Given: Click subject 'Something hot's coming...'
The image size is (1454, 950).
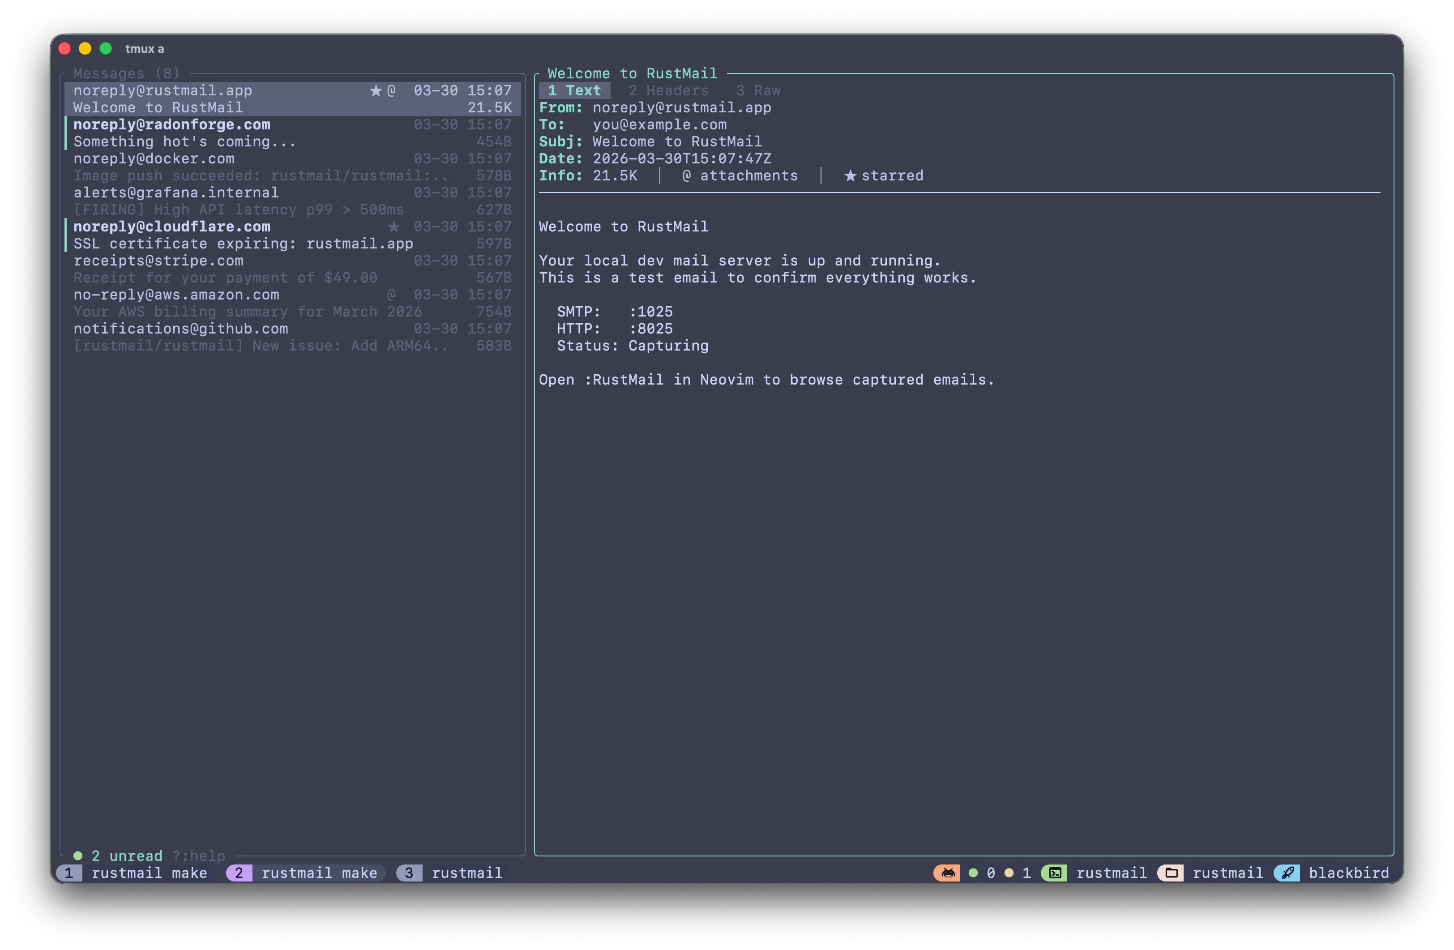Looking at the screenshot, I should (184, 142).
